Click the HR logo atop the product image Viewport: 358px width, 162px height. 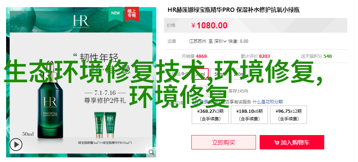81,22
